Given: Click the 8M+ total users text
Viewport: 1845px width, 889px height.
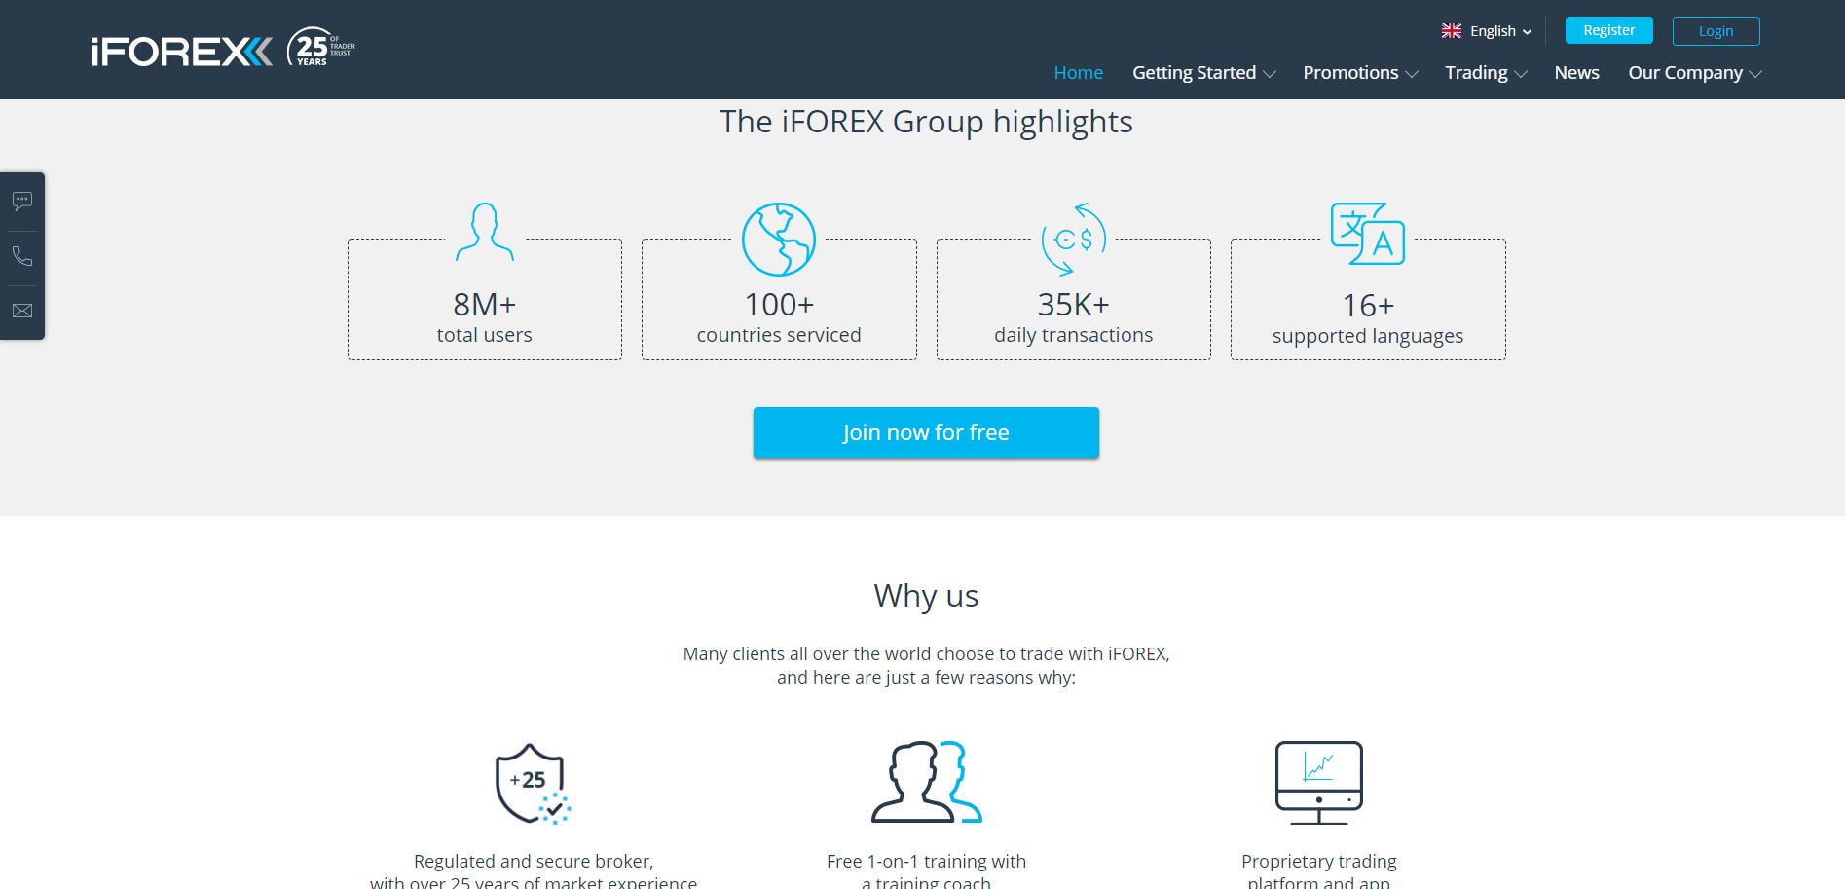Looking at the screenshot, I should (x=485, y=317).
